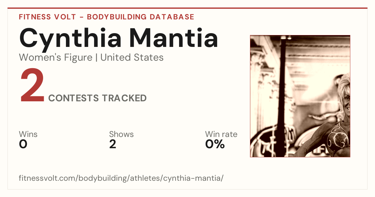Click the word CONTESTS beside red number

point(73,98)
